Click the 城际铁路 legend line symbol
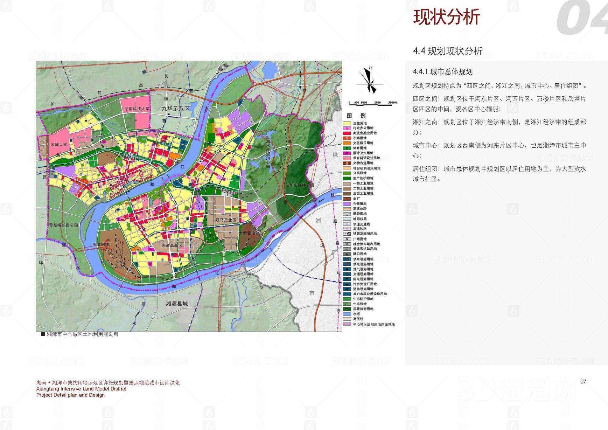The width and height of the screenshot is (608, 430). pos(347,219)
